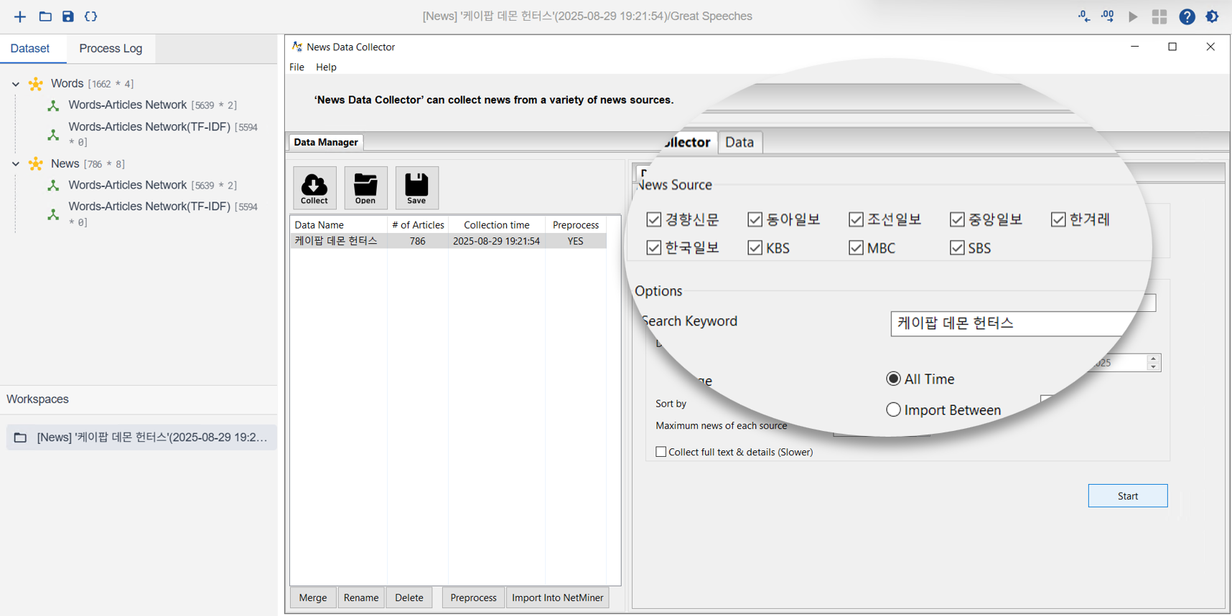
Task: Click network icon of Words-Articles Network(TF-IDF) under News
Action: click(x=53, y=214)
